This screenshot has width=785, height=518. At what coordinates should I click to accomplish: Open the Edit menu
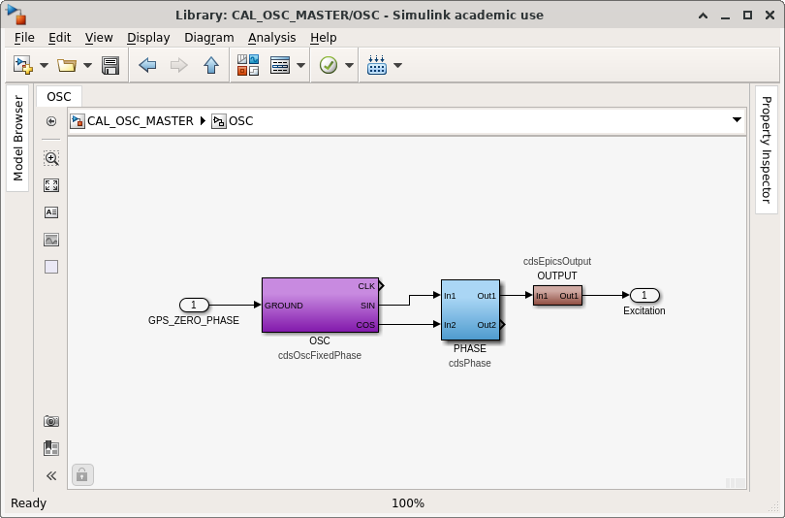click(59, 38)
